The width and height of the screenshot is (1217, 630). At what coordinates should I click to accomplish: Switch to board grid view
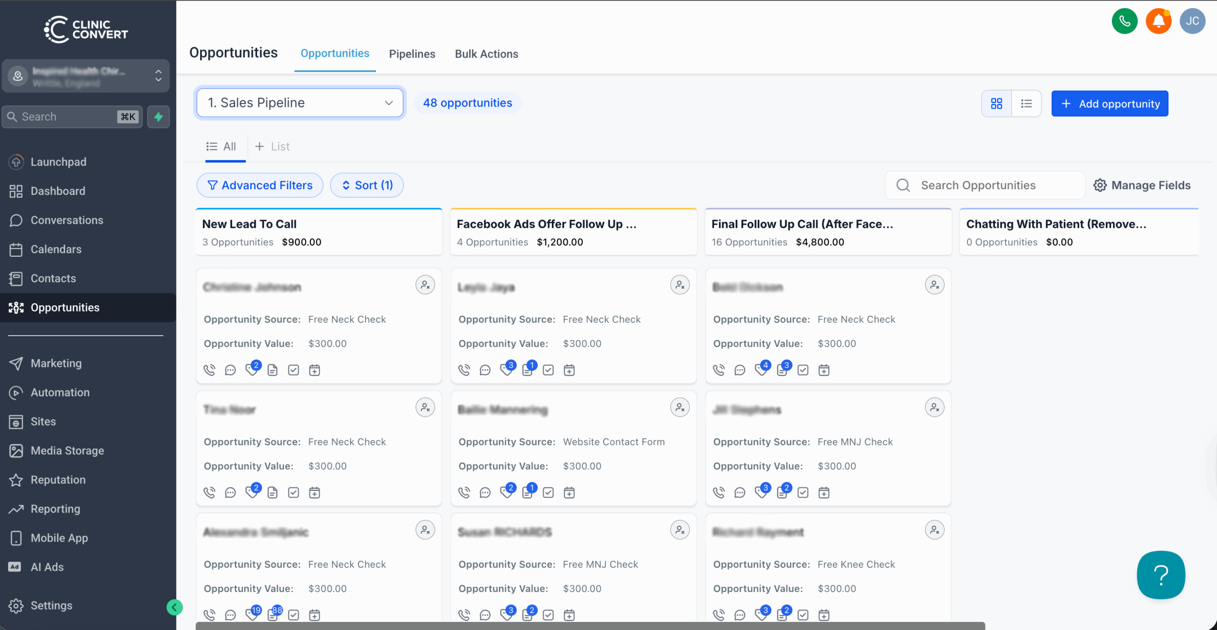click(x=996, y=104)
